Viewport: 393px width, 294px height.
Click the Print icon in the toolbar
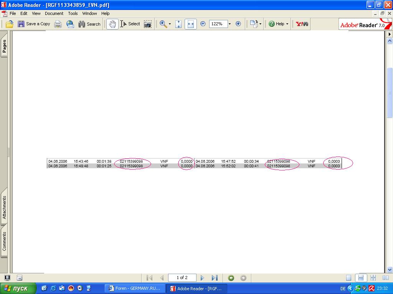(58, 24)
